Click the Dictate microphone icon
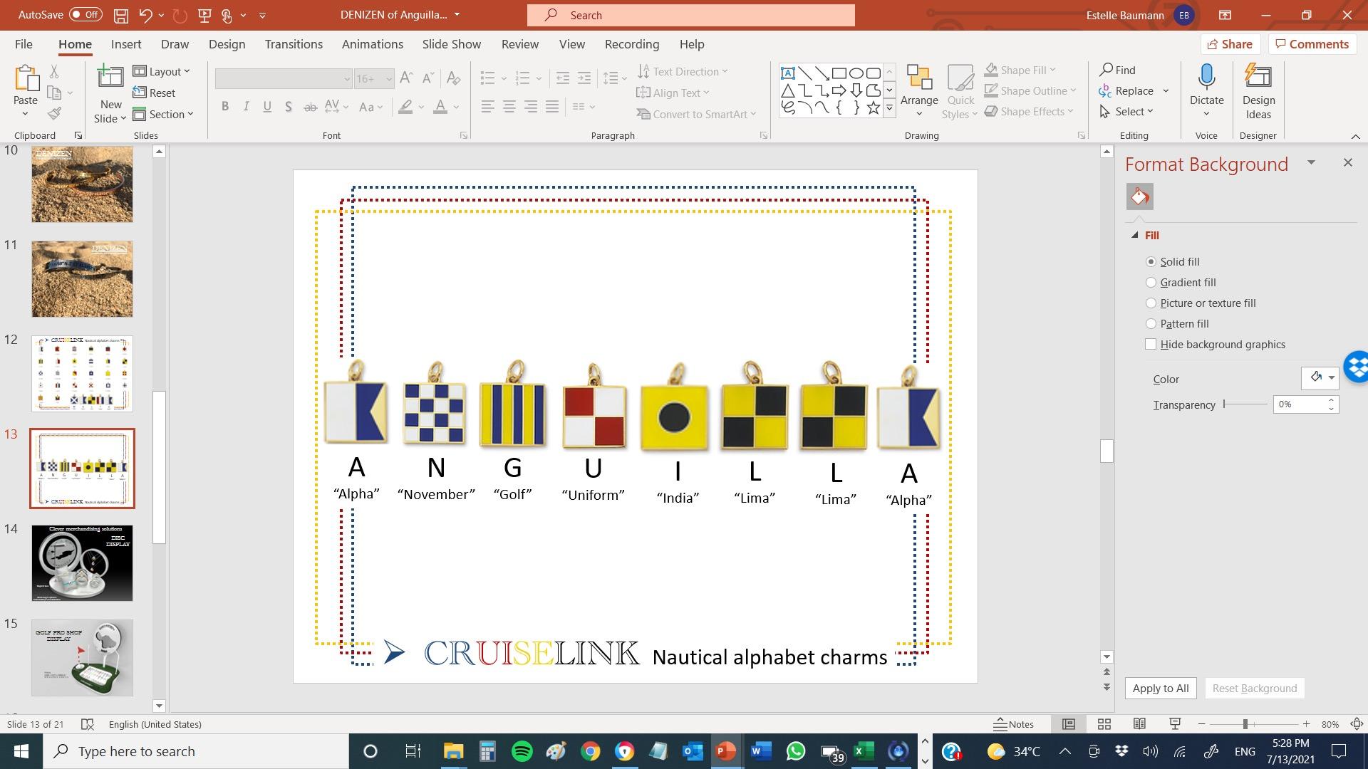The width and height of the screenshot is (1368, 769). (x=1206, y=77)
